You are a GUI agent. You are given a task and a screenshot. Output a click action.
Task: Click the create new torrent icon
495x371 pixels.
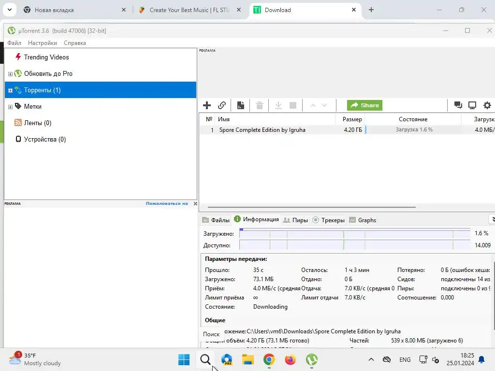pyautogui.click(x=241, y=105)
